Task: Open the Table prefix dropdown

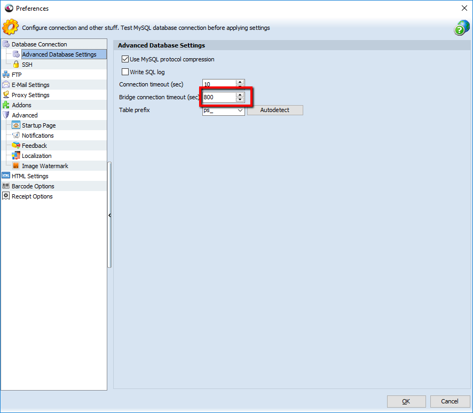Action: click(240, 110)
